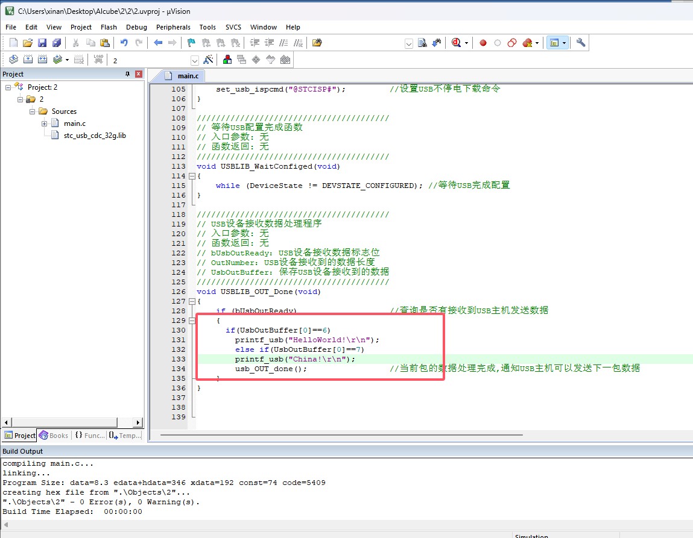Expand the main.c tree node

(44, 124)
